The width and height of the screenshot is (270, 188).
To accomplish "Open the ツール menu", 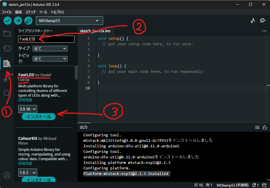I will tap(43, 12).
